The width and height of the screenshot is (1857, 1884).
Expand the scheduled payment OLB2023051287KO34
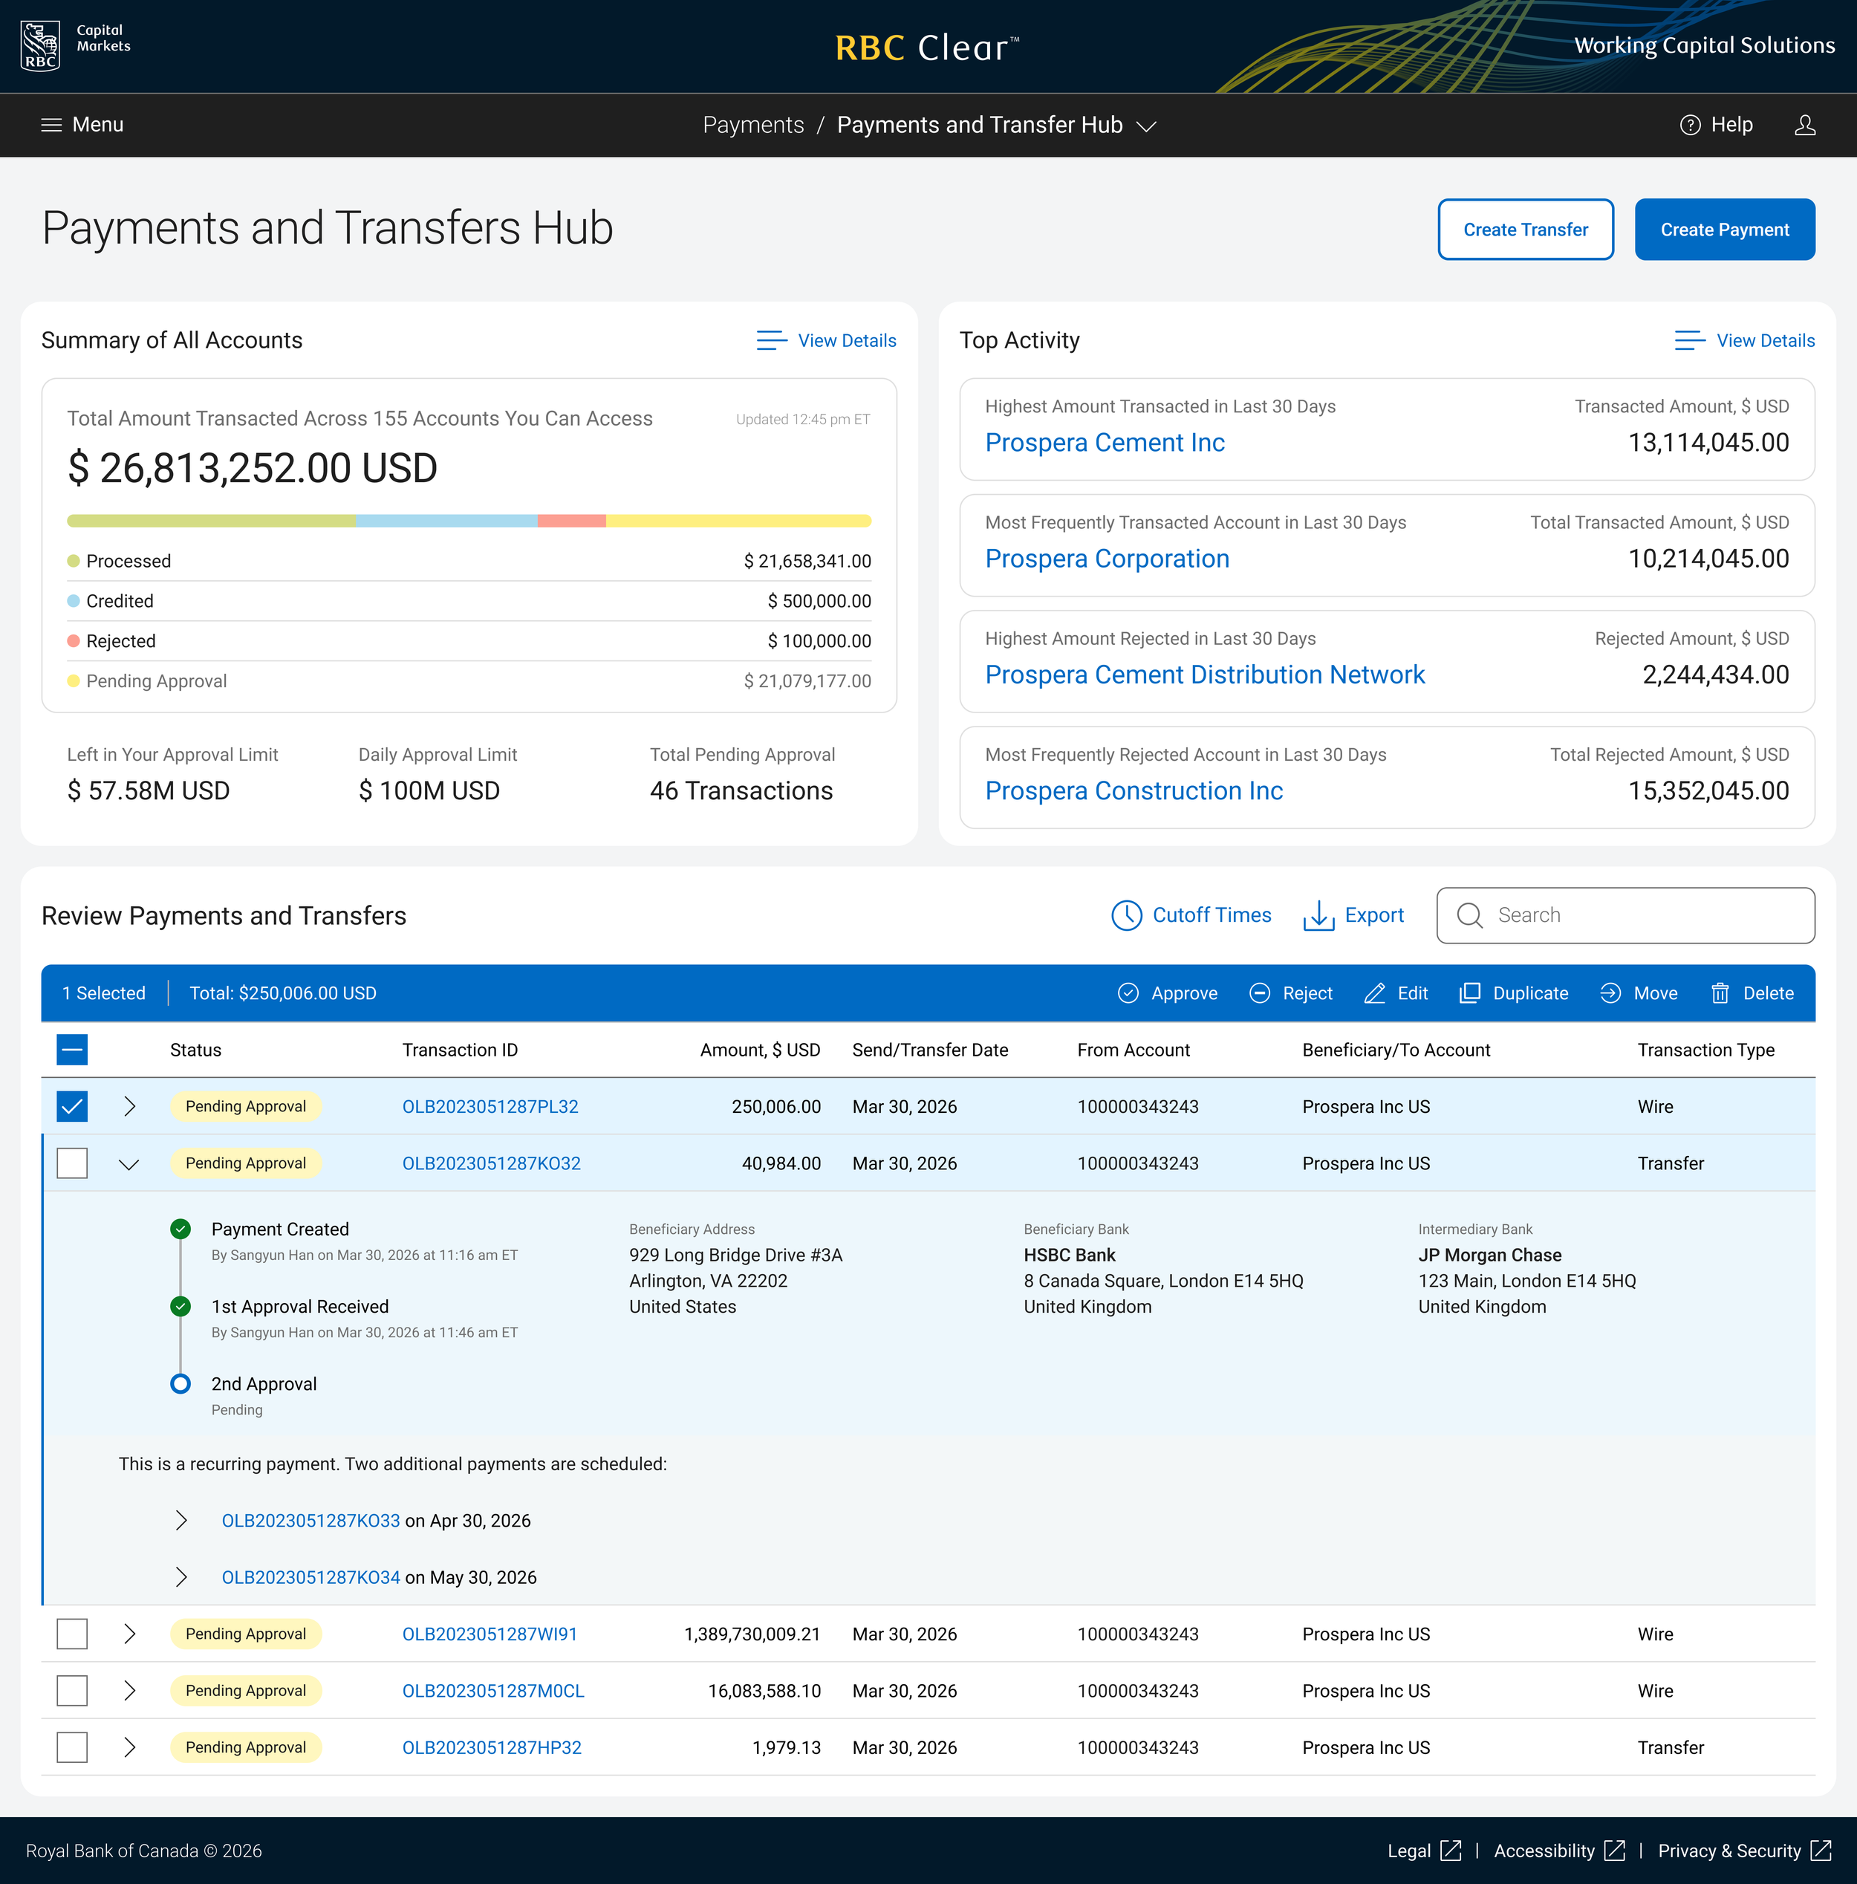181,1577
